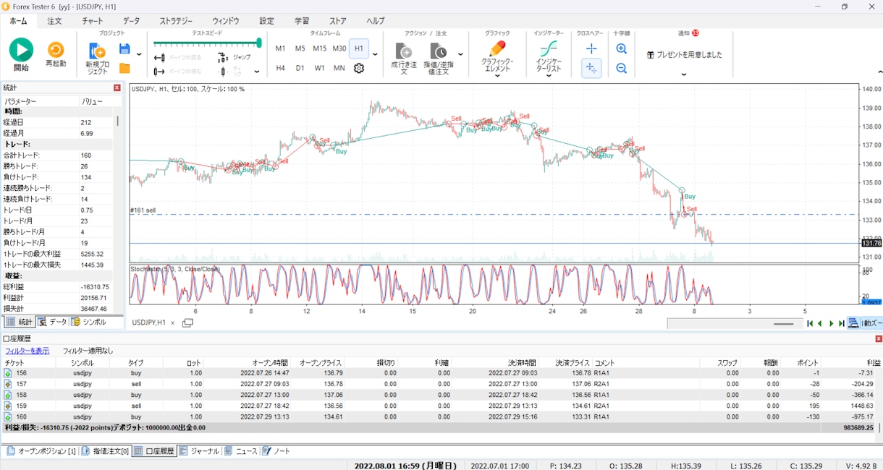Toggle the highlighted dotted crosshair mode icon
Image resolution: width=883 pixels, height=470 pixels.
(x=591, y=68)
